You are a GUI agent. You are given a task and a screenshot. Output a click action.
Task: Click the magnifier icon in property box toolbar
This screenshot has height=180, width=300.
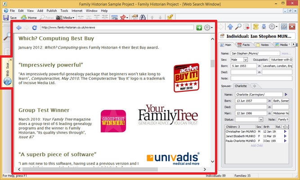point(238,27)
